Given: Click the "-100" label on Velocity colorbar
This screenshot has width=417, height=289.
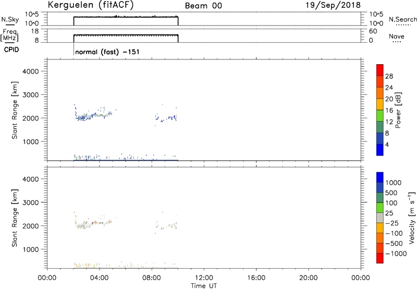Looking at the screenshot, I should point(394,233).
